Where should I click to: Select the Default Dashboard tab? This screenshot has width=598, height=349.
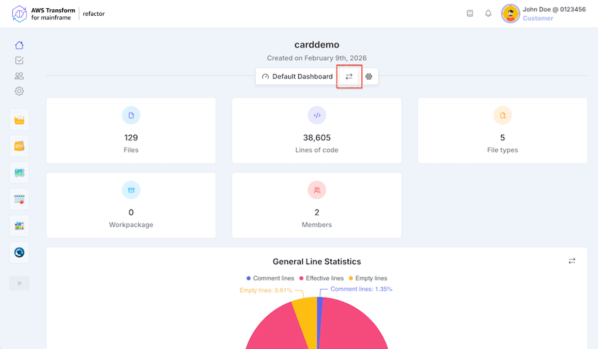[297, 77]
